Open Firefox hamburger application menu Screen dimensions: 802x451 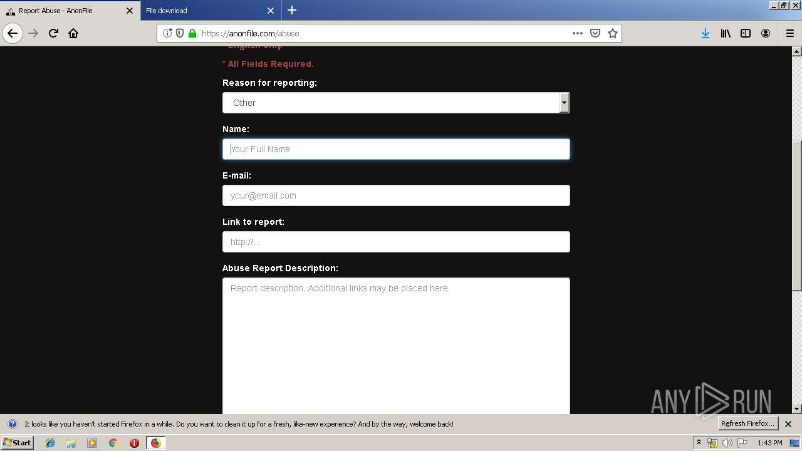point(789,33)
